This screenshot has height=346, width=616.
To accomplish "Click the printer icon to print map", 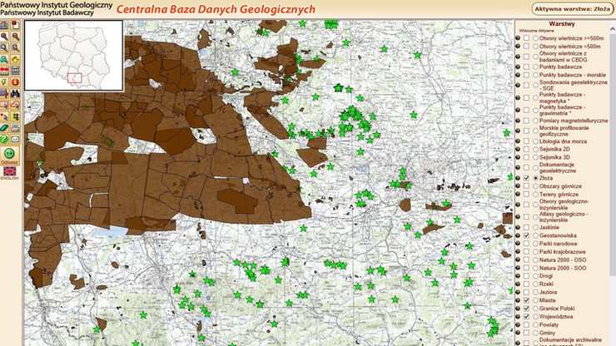I will [15, 127].
